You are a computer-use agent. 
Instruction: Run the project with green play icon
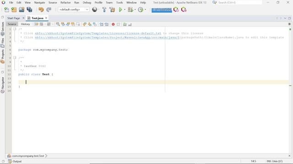[x=120, y=10]
